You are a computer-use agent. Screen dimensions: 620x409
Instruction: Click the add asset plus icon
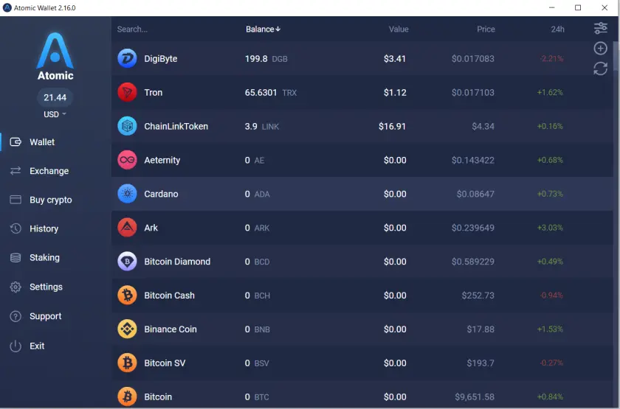click(601, 48)
